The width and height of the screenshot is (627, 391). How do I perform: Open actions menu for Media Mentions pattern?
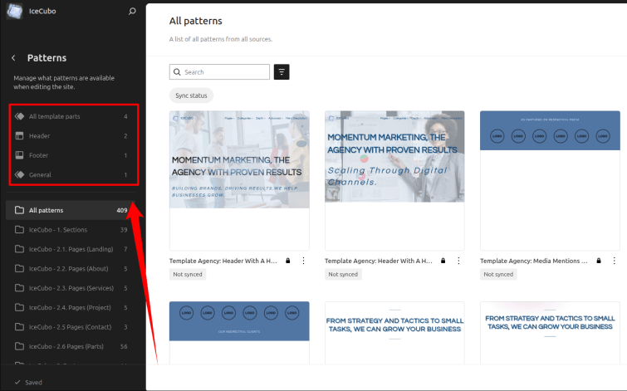point(615,261)
